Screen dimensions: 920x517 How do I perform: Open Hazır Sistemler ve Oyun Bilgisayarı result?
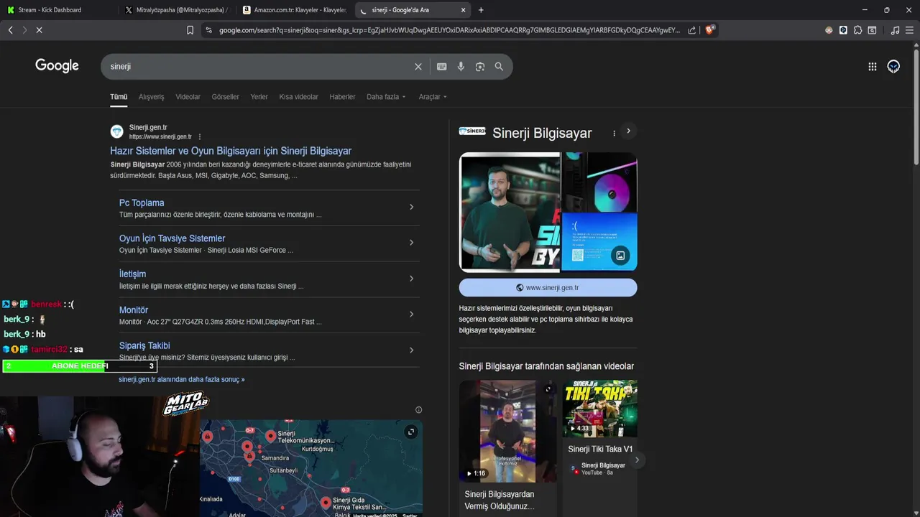231,151
